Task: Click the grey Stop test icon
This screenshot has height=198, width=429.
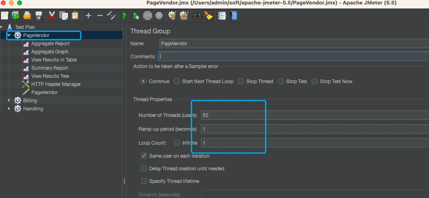Action: tap(148, 15)
